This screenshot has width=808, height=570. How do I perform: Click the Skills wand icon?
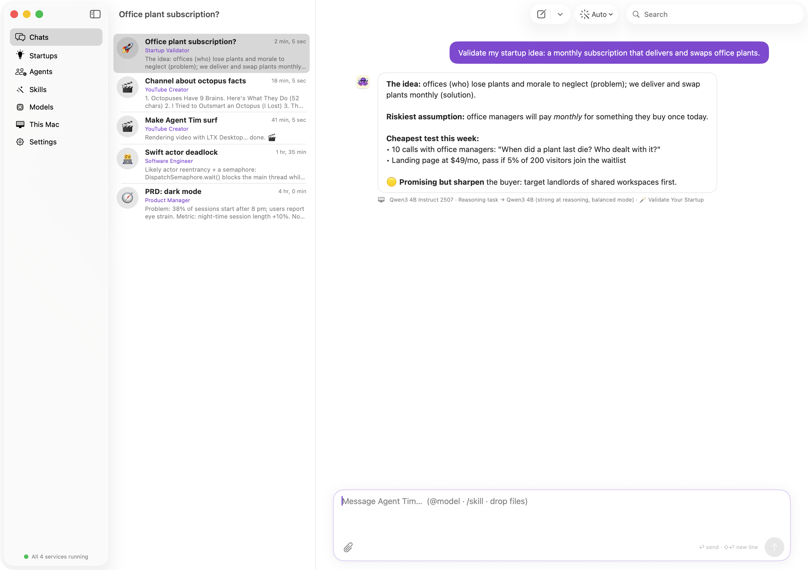[x=20, y=89]
